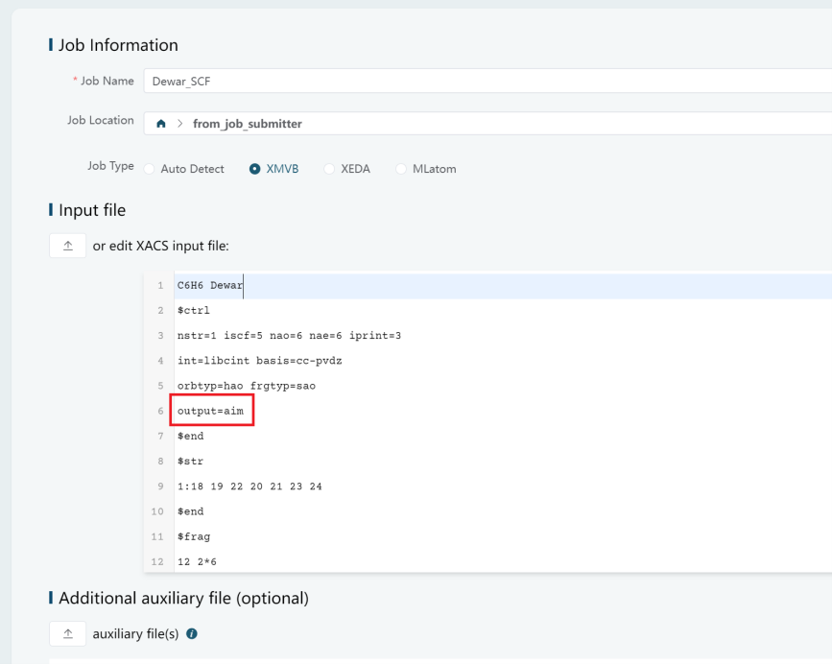This screenshot has width=832, height=664.
Task: Click the $ctrl line in editor
Action: 503,310
